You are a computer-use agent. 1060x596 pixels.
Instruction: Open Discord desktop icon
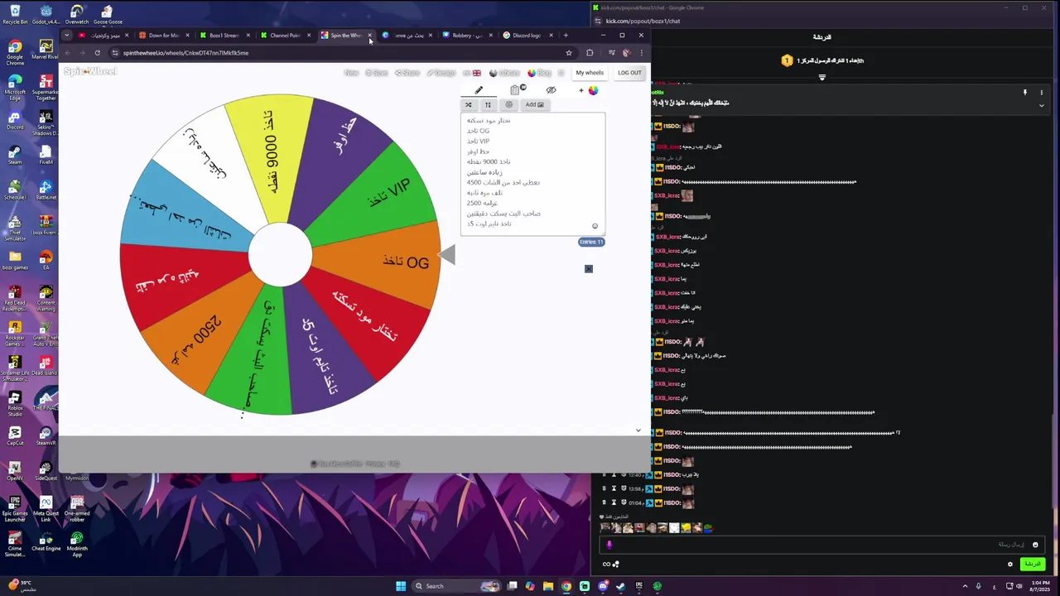coord(15,121)
